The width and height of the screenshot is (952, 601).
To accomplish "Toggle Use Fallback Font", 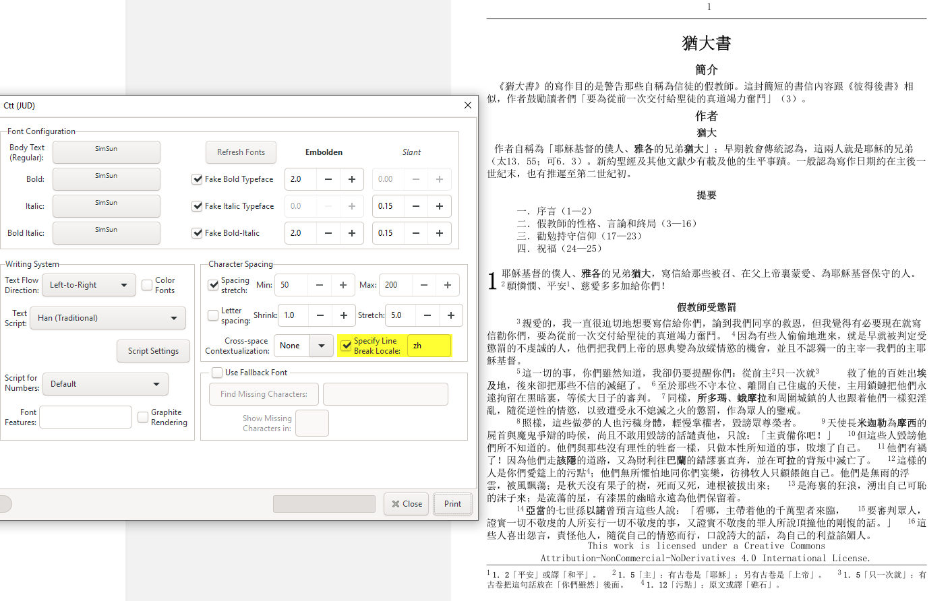I will point(217,372).
